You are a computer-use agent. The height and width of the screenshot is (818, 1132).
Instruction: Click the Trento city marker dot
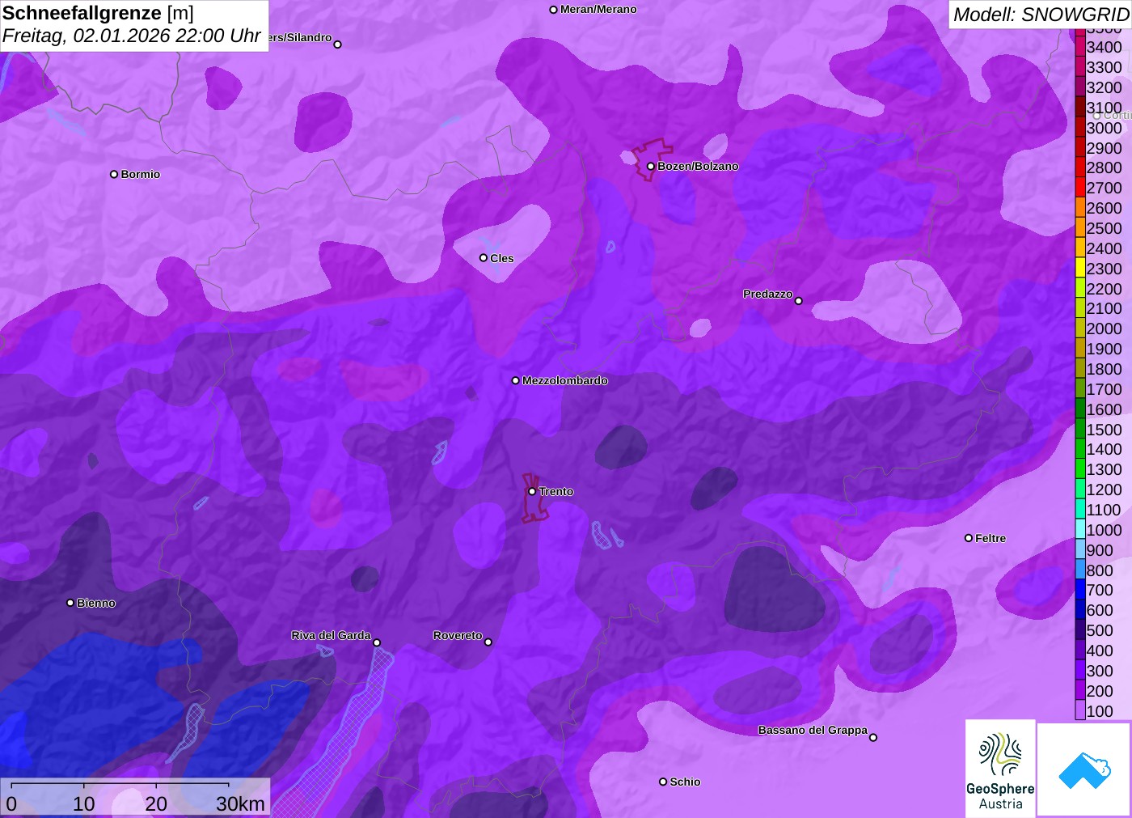tap(532, 491)
